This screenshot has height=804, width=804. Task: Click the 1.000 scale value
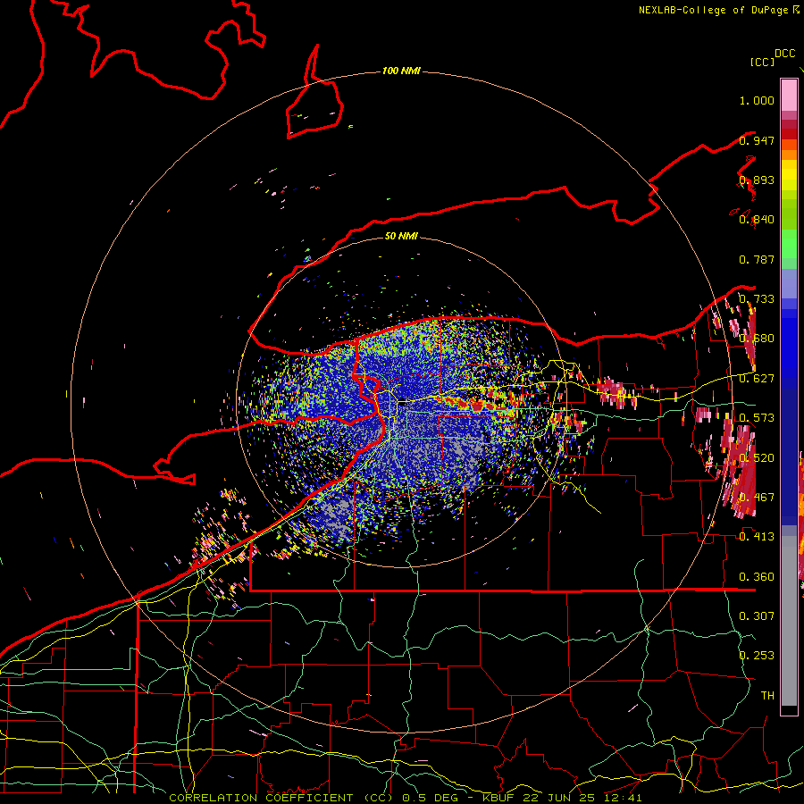click(757, 100)
